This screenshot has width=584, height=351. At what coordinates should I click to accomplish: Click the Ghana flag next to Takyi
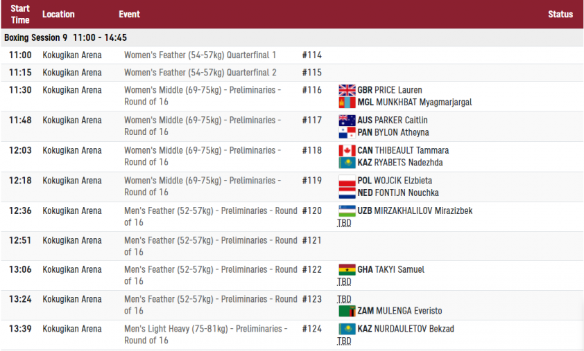click(x=347, y=269)
